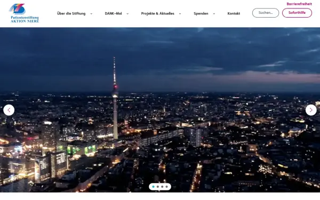Expand the chevron next to Über die Stiftung
320x200 pixels.
tap(91, 14)
